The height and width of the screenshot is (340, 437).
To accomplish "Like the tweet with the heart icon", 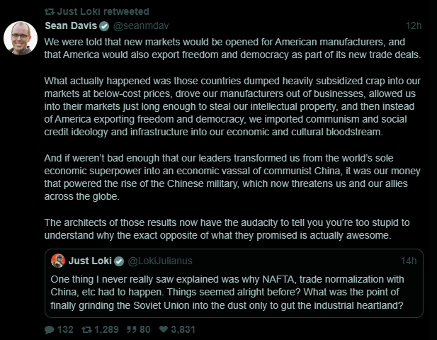I will [163, 329].
